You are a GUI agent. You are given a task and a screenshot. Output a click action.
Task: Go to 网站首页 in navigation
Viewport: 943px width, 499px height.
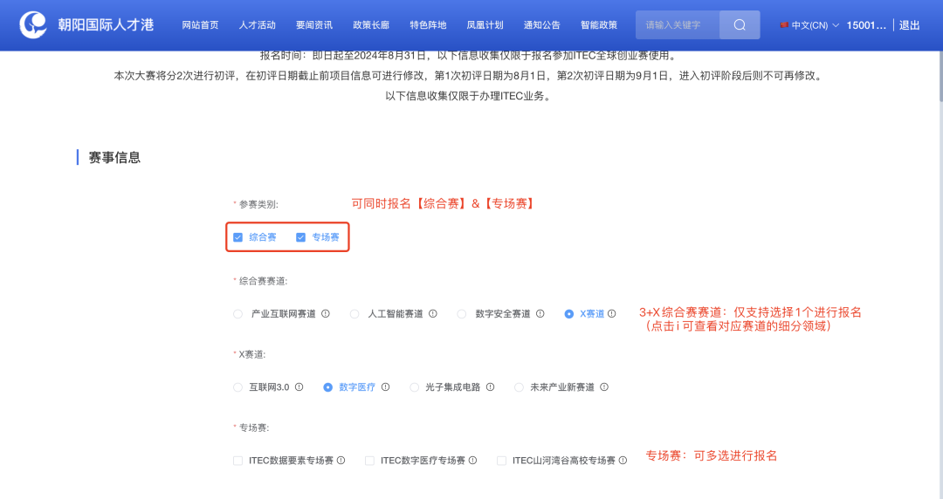[200, 25]
